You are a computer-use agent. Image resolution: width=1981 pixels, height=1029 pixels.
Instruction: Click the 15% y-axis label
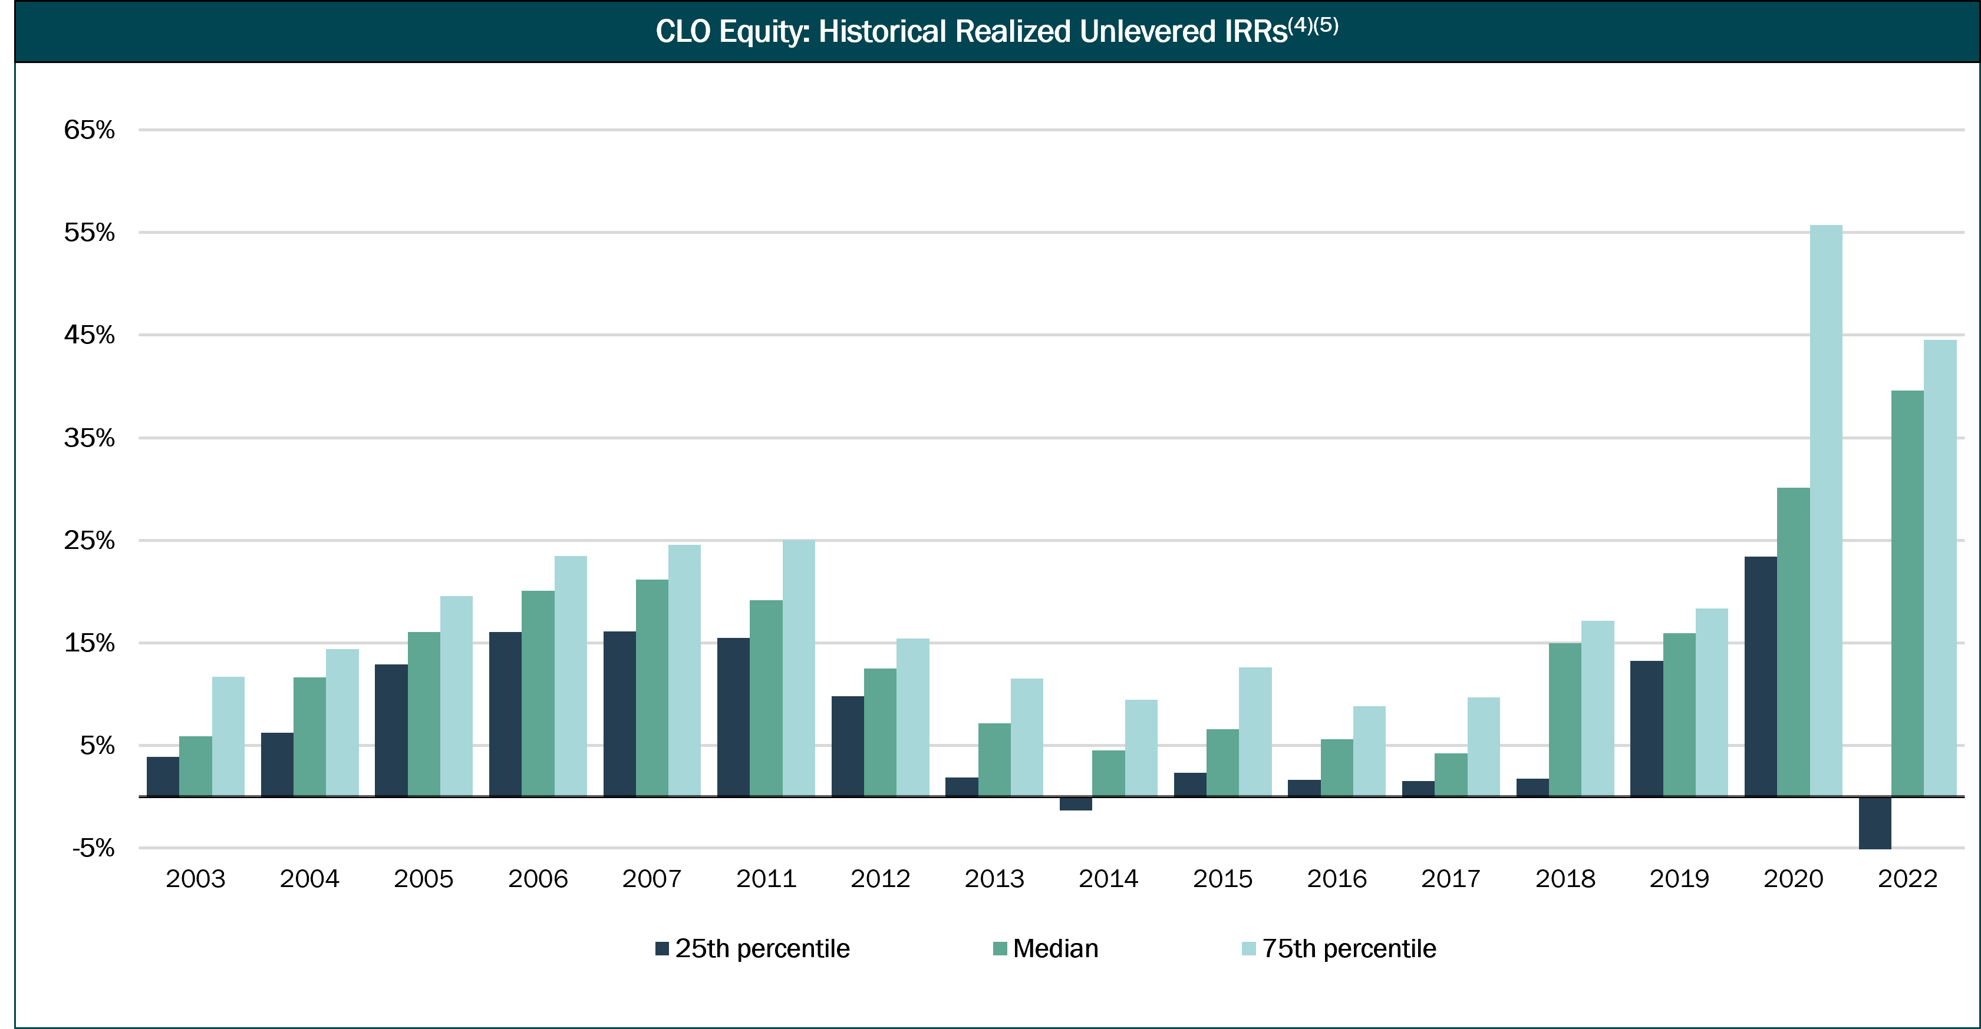point(89,643)
